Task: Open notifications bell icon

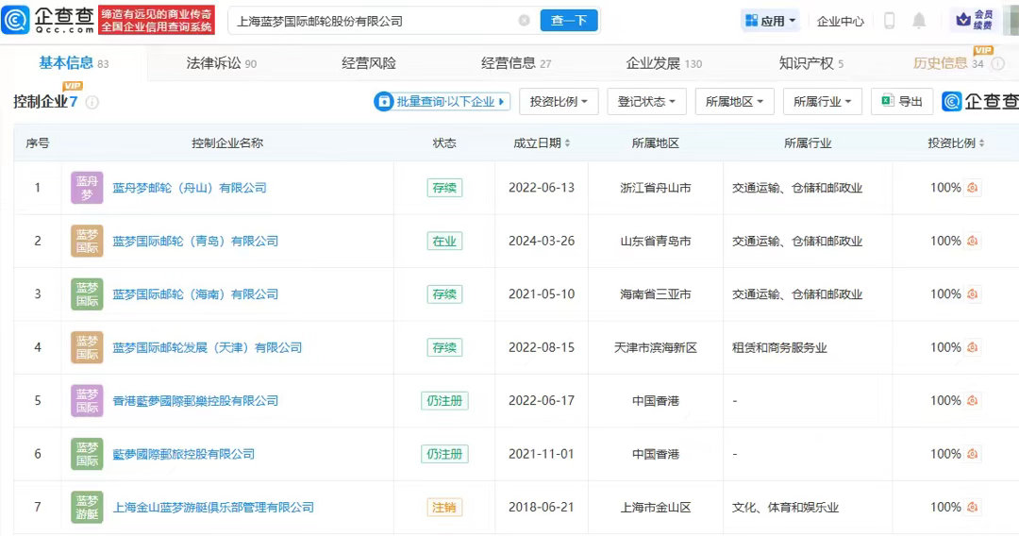Action: coord(919,21)
